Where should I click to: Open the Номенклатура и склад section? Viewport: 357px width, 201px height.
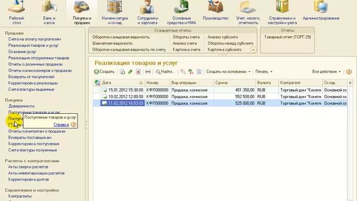(115, 12)
